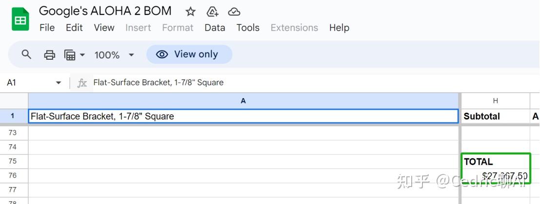
Task: Click the fx formula icon
Action: pyautogui.click(x=82, y=83)
